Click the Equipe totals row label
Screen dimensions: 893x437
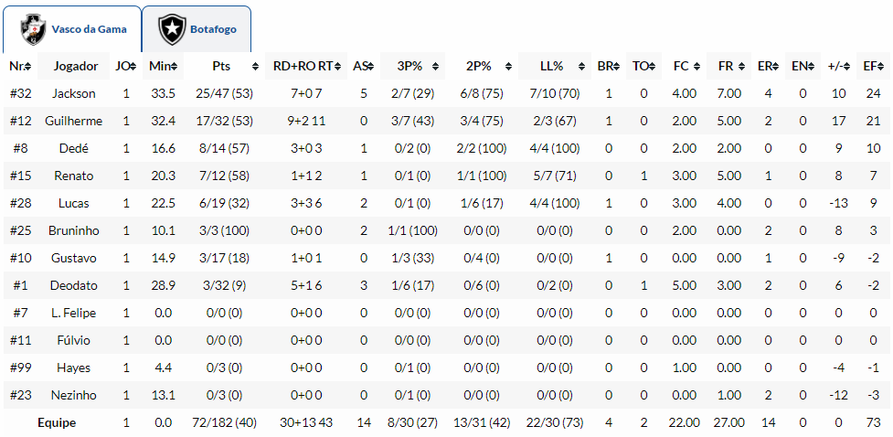[x=57, y=423]
